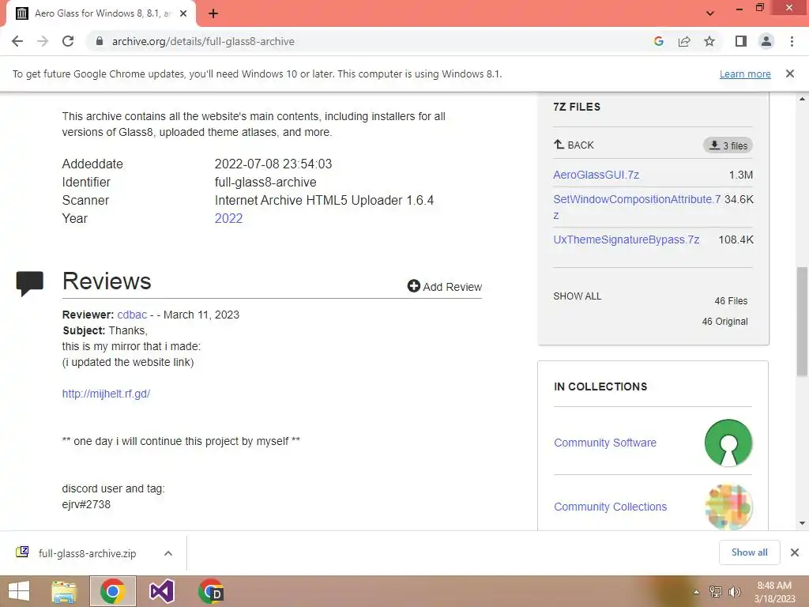Open the Community Software collection
This screenshot has width=809, height=607.
point(605,443)
